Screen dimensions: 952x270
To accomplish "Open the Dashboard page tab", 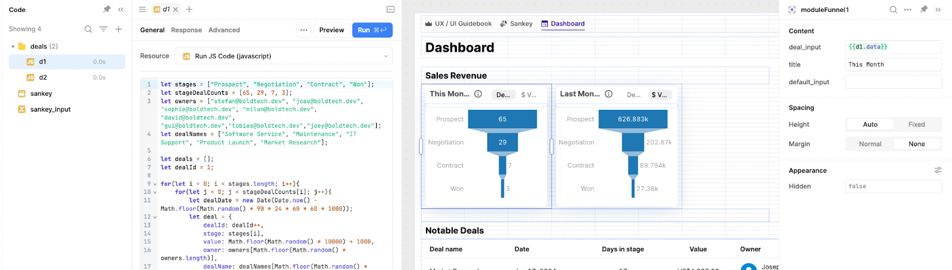I will click(563, 24).
